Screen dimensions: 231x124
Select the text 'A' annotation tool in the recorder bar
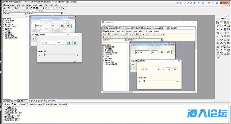tap(191, 3)
